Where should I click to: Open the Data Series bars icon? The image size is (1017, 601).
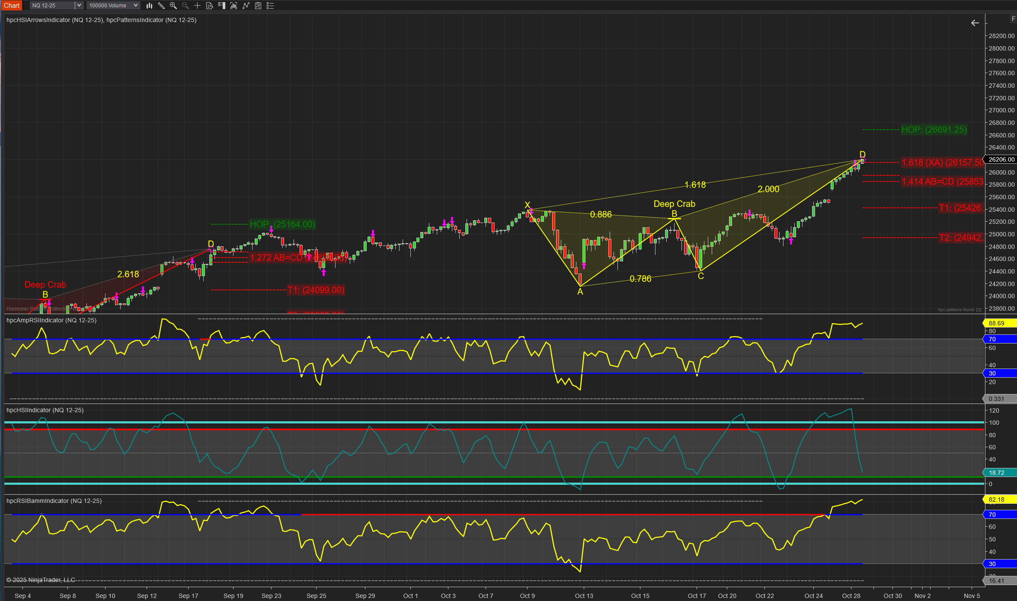click(x=234, y=6)
